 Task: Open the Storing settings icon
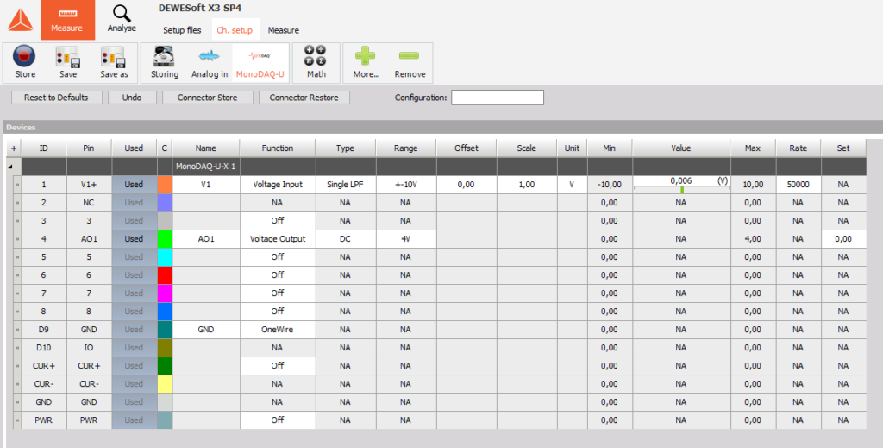tap(164, 57)
